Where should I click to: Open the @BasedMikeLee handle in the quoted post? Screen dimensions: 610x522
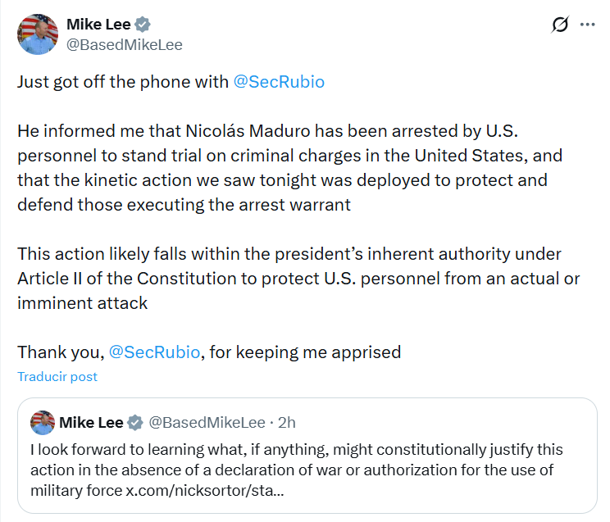[x=206, y=423]
